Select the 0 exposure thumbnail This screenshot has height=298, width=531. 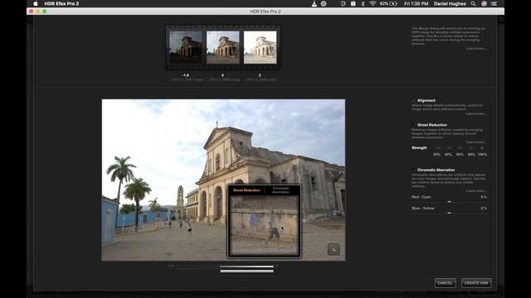click(223, 47)
